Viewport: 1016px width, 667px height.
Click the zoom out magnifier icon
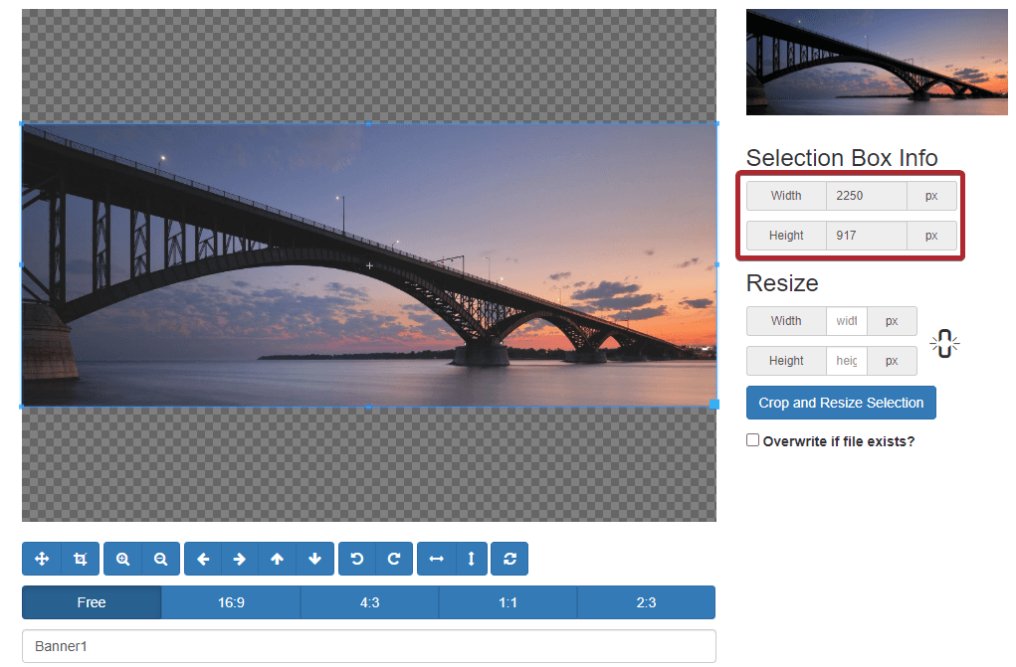point(160,559)
